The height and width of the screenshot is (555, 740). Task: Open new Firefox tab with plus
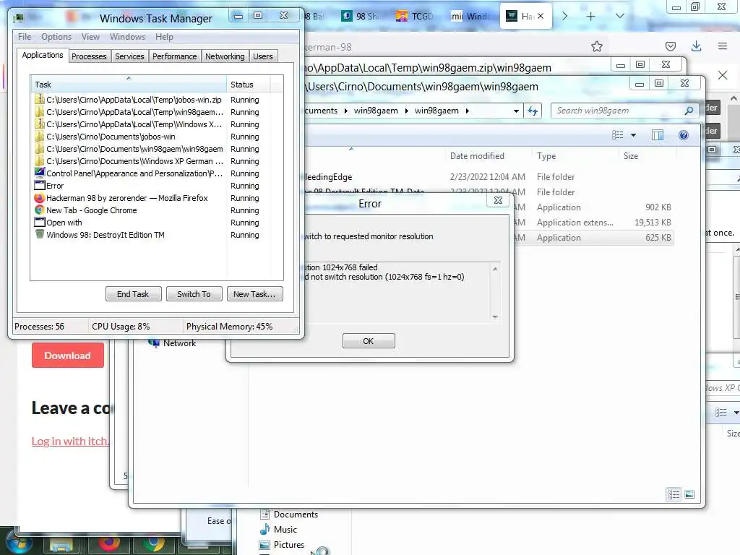pos(590,16)
